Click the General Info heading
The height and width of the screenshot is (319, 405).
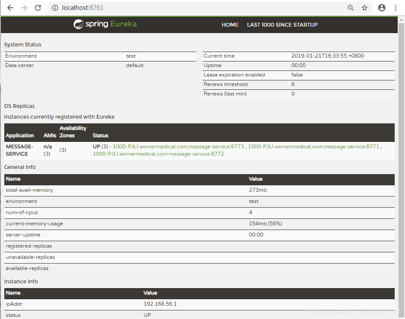tap(20, 167)
